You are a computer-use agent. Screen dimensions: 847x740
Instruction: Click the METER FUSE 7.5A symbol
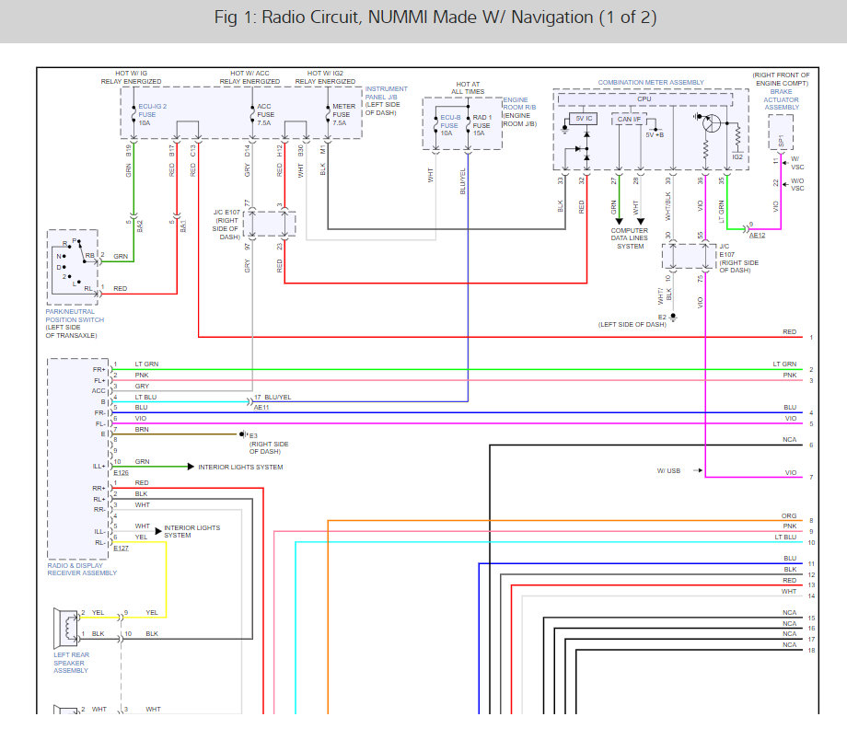tap(328, 114)
